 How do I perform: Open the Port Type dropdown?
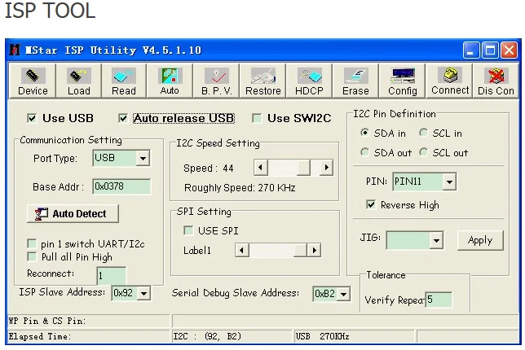coord(143,158)
